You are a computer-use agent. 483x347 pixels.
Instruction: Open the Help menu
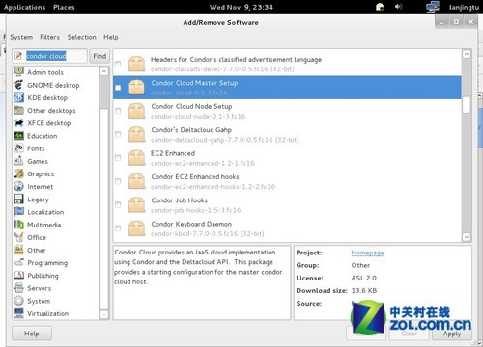click(111, 37)
